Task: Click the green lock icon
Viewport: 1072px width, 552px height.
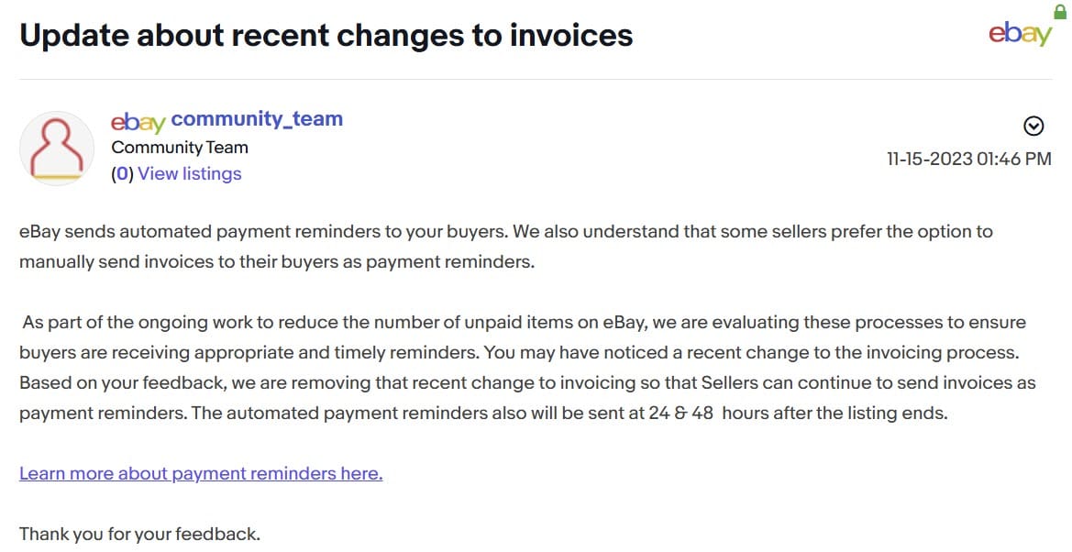Action: [1061, 10]
